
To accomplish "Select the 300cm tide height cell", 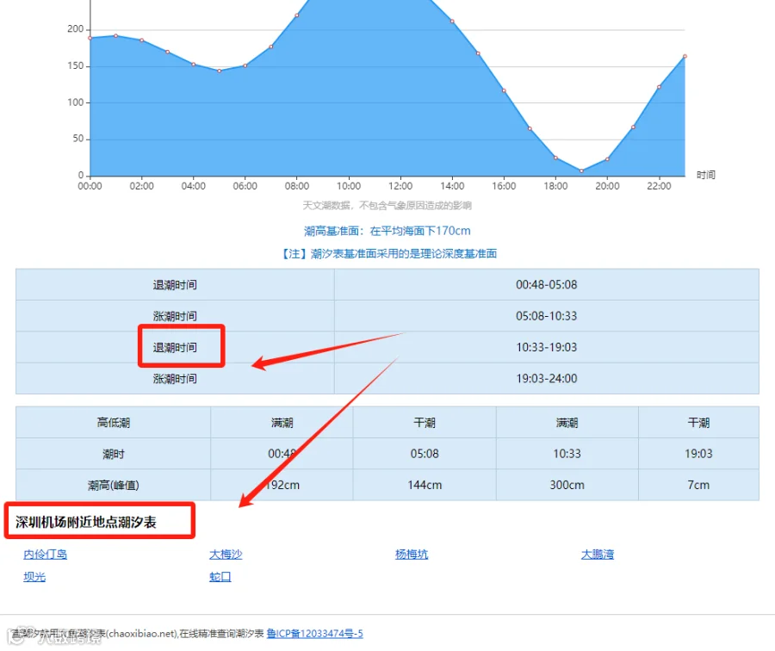I will click(x=567, y=485).
